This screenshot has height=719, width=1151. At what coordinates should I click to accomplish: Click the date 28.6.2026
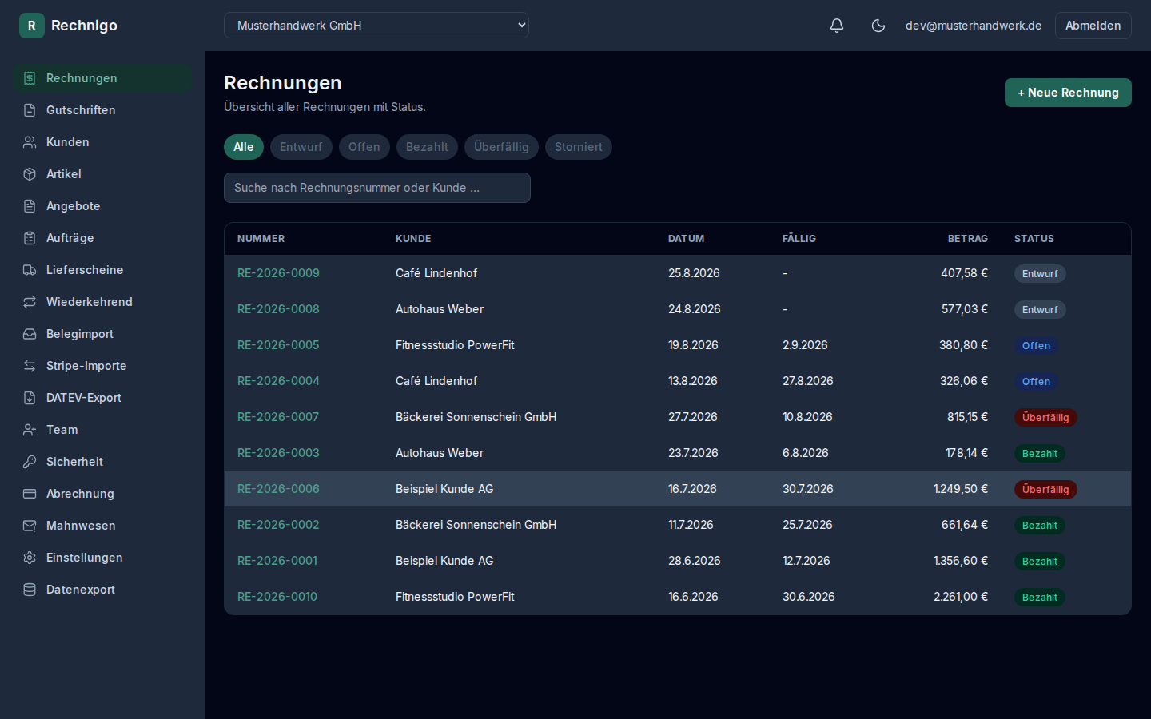coord(695,561)
